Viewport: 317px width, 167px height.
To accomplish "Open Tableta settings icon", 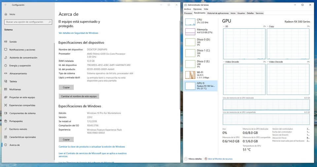I will click(6, 81).
